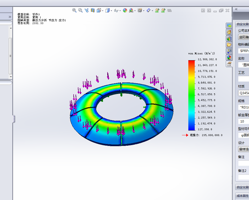Click the left panel scrollbar down arrow

[11, 77]
